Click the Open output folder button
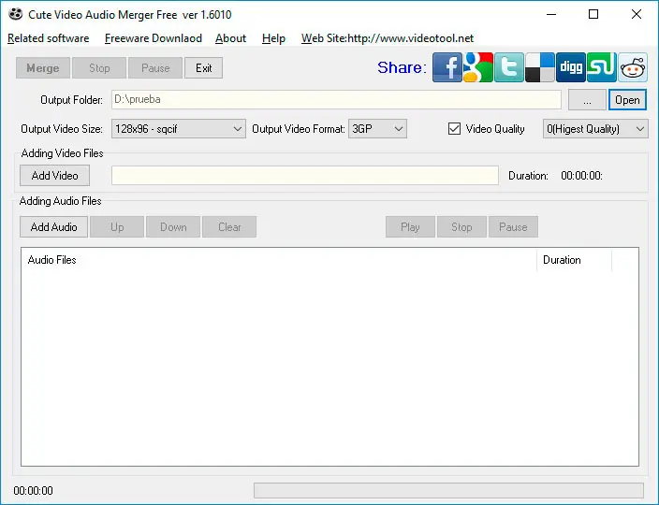The width and height of the screenshot is (659, 505). point(627,100)
